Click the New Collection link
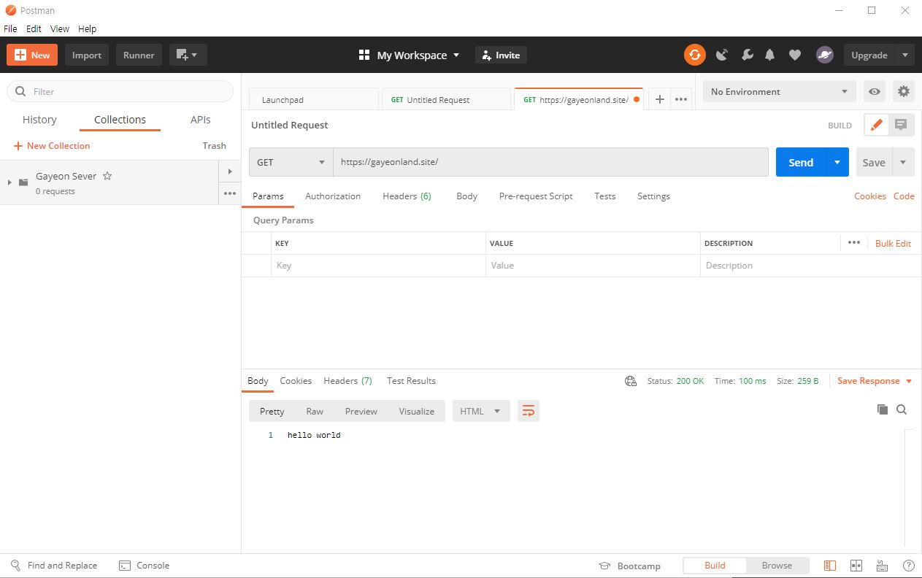 click(52, 145)
